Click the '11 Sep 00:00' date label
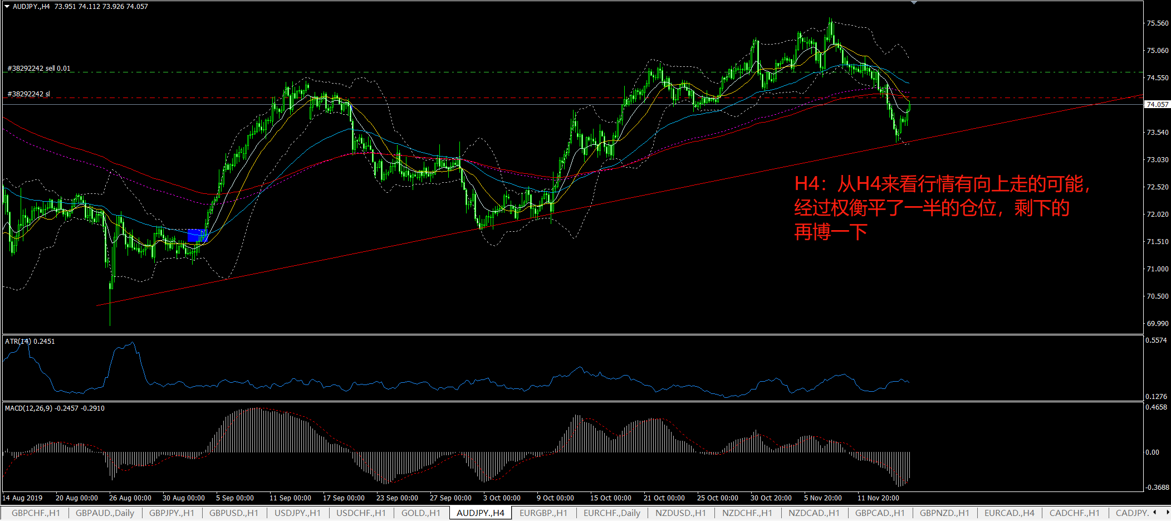Image resolution: width=1171 pixels, height=521 pixels. [290, 498]
